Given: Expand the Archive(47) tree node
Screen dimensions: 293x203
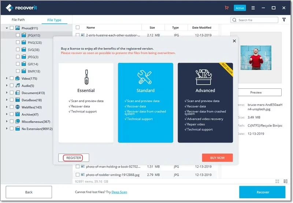Looking at the screenshot, I should coord(7,114).
